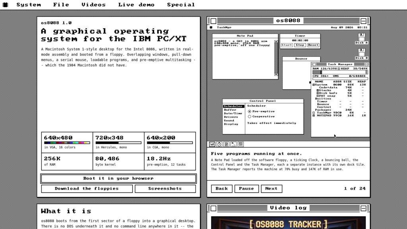Click the Note Pad document dock tile
407x229 pixels.
[x=226, y=144]
